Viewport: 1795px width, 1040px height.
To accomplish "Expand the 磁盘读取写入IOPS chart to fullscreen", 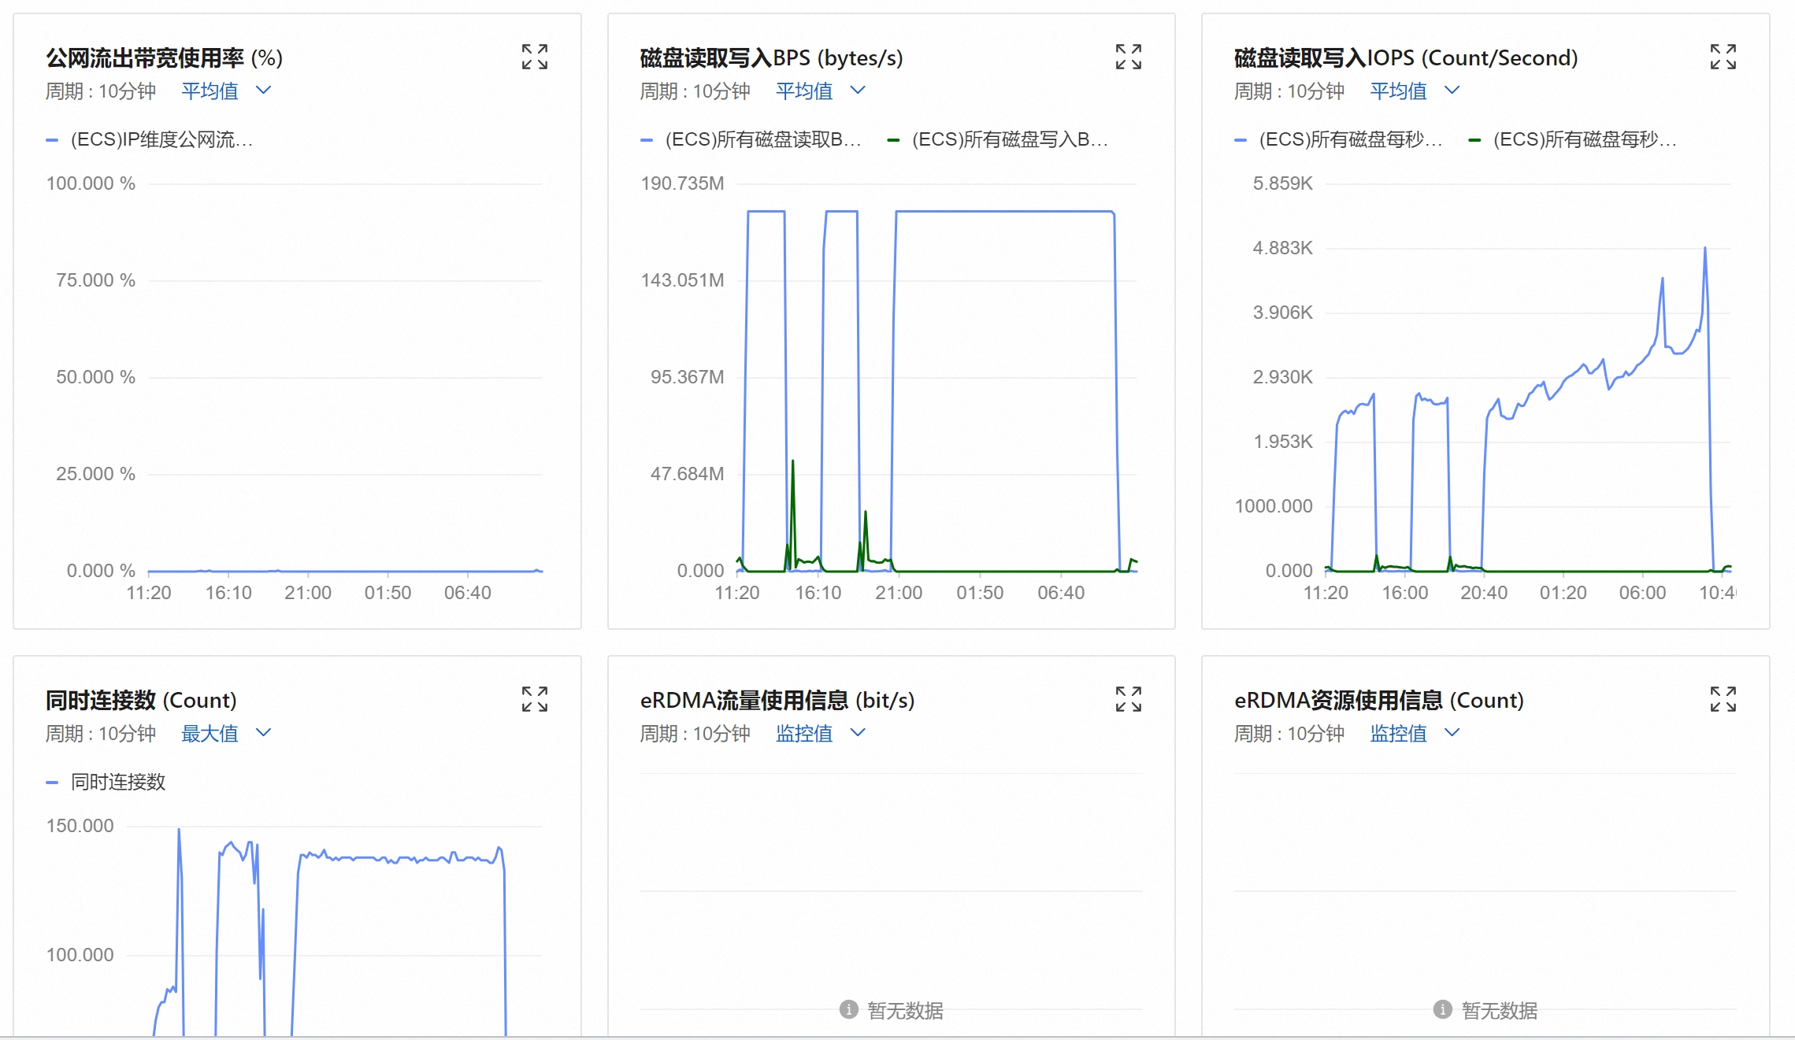I will (1723, 57).
